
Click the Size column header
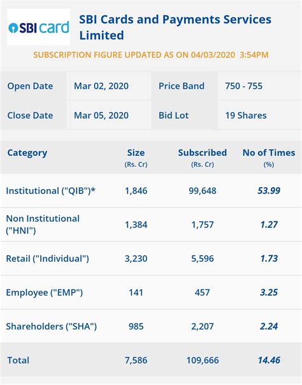tap(136, 158)
